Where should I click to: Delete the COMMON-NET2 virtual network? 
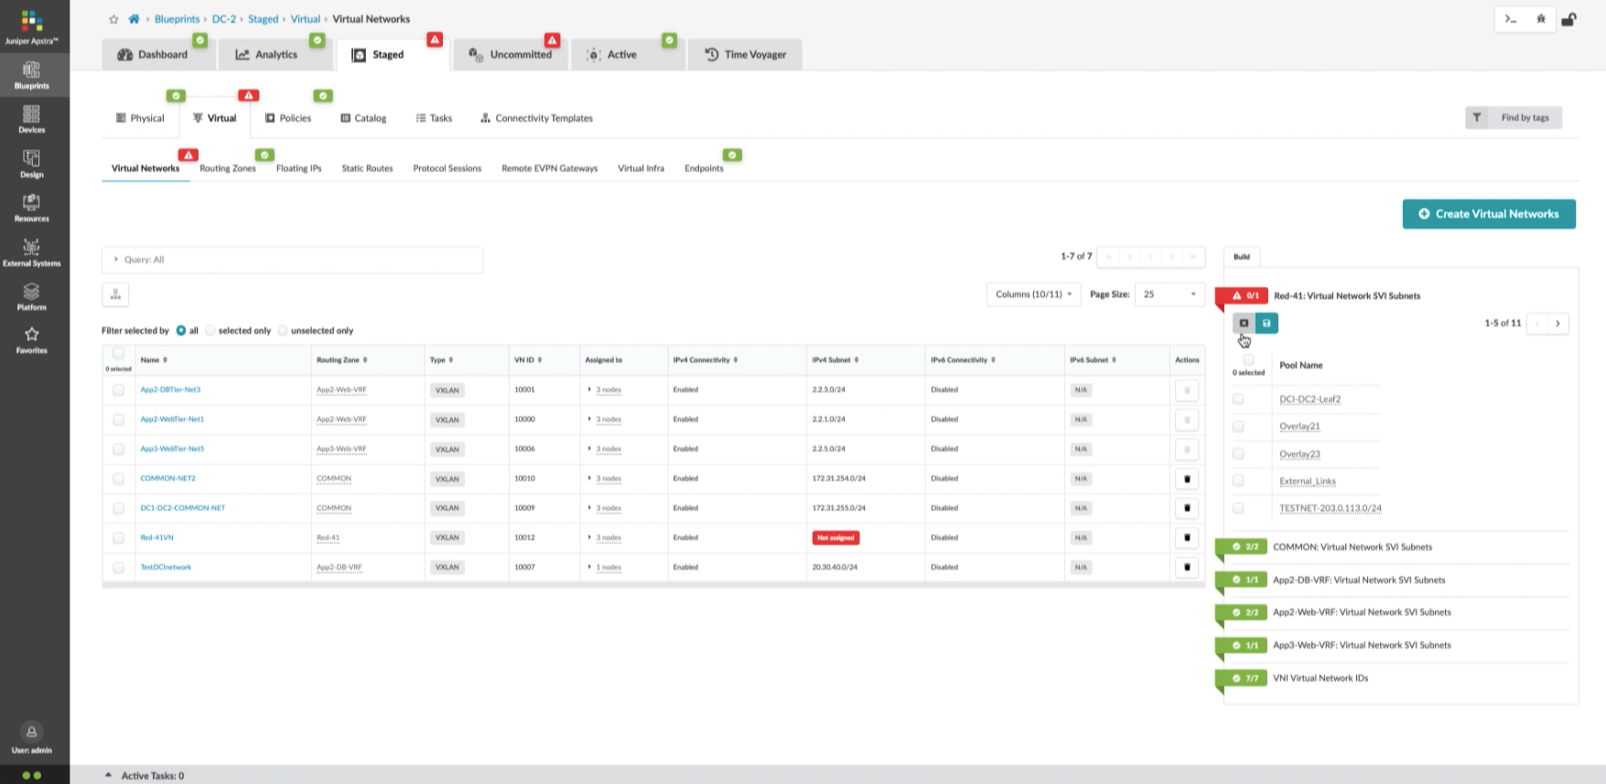click(x=1187, y=478)
